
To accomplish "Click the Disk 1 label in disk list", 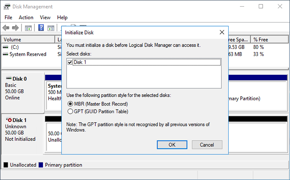I will tap(19, 120).
